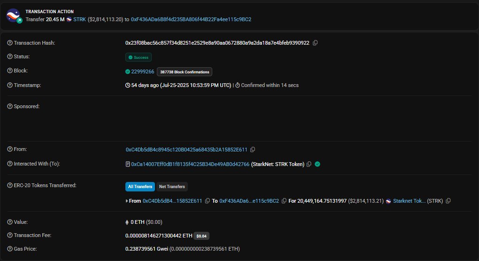Click the transaction hash value text
The height and width of the screenshot is (261, 479).
(x=217, y=43)
